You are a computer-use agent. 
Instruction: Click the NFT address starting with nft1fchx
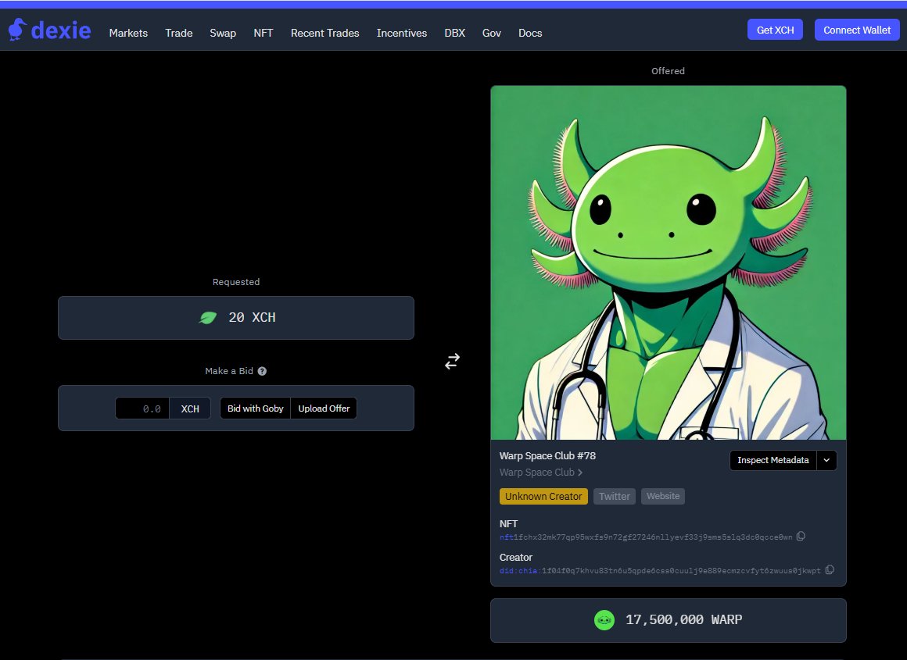(x=646, y=537)
